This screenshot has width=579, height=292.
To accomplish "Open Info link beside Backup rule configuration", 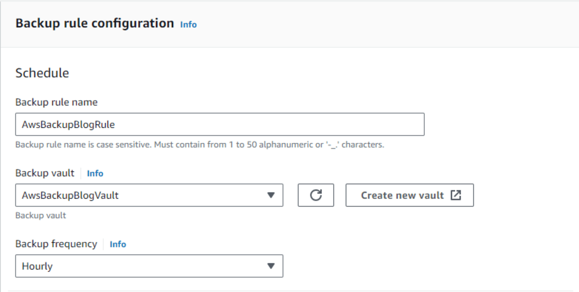I will 188,25.
